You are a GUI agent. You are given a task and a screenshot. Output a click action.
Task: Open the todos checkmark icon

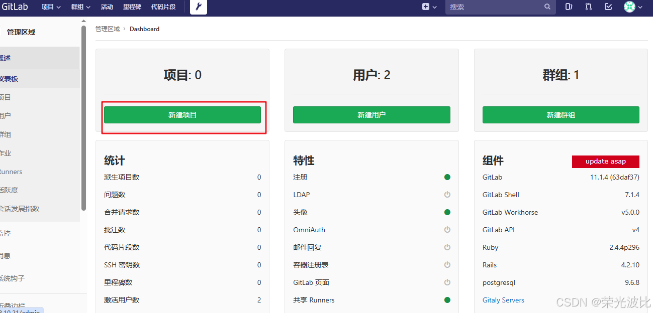point(608,7)
